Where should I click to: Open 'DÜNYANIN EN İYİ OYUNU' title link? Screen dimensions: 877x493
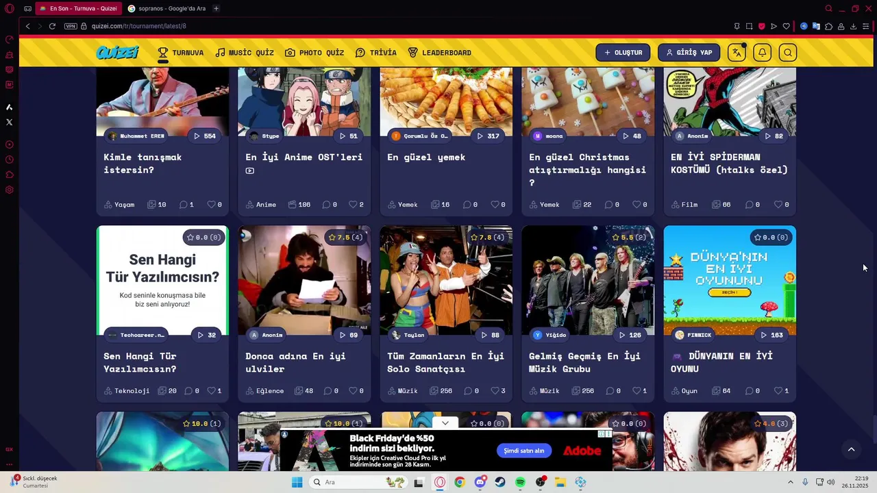pos(721,362)
